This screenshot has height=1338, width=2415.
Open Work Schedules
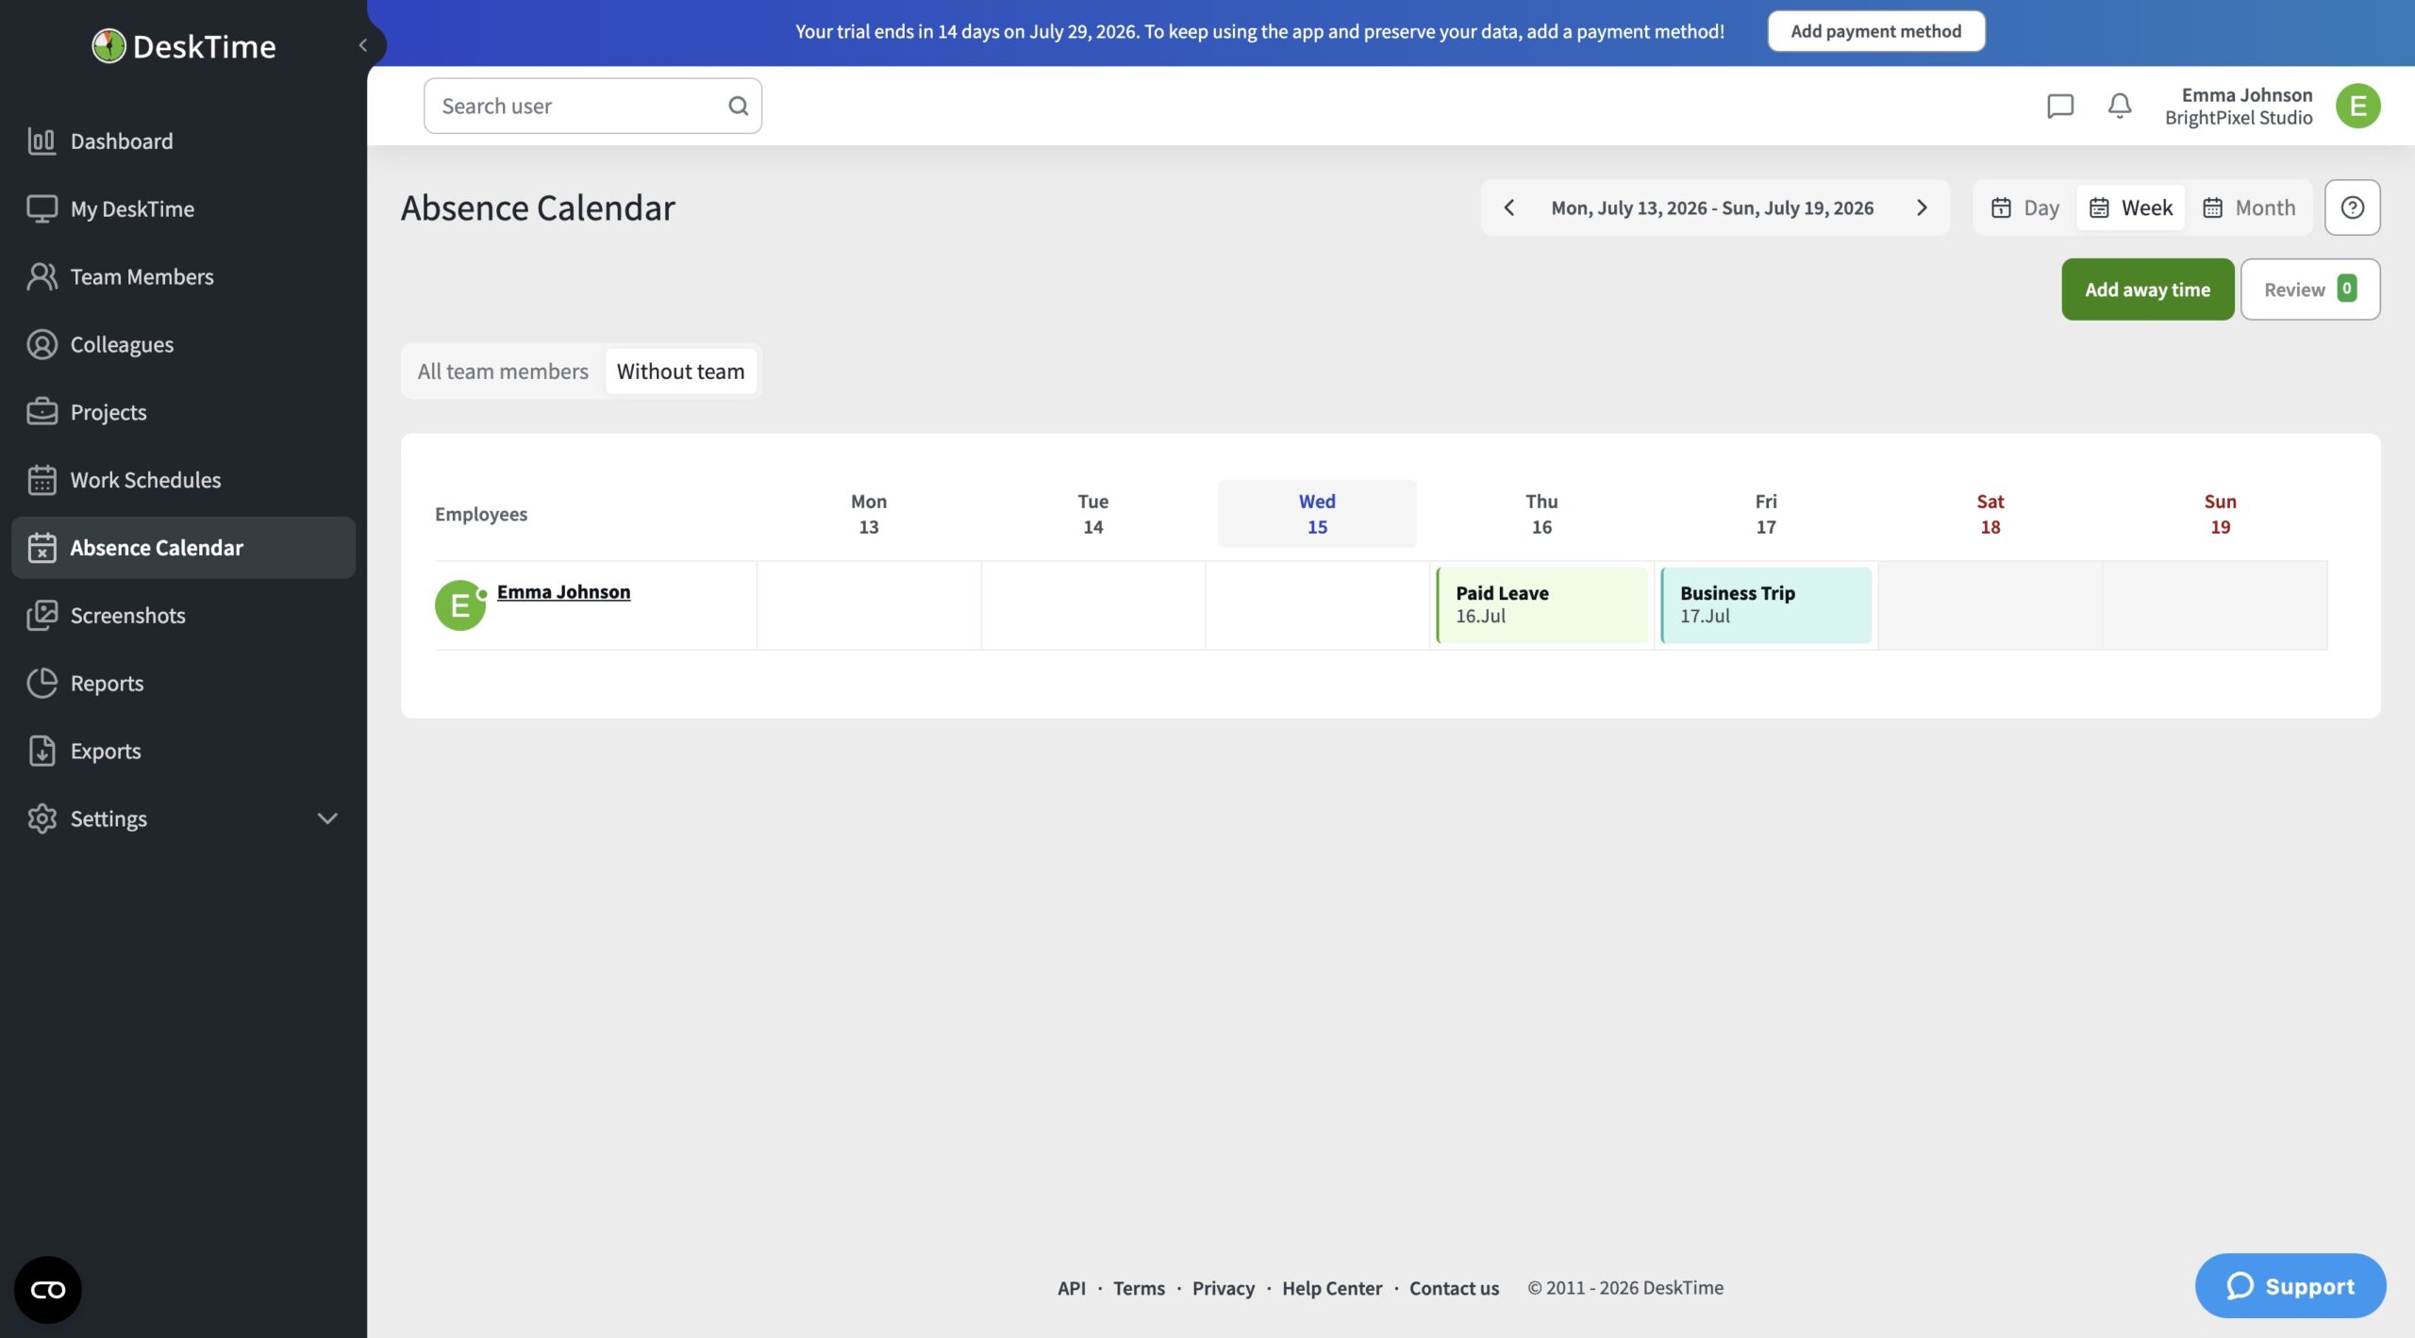[x=183, y=481]
